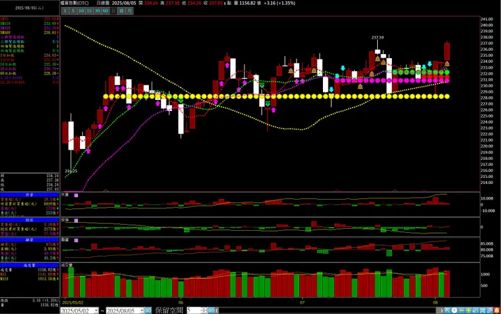Click the 投信 blue panel header

tap(29, 220)
